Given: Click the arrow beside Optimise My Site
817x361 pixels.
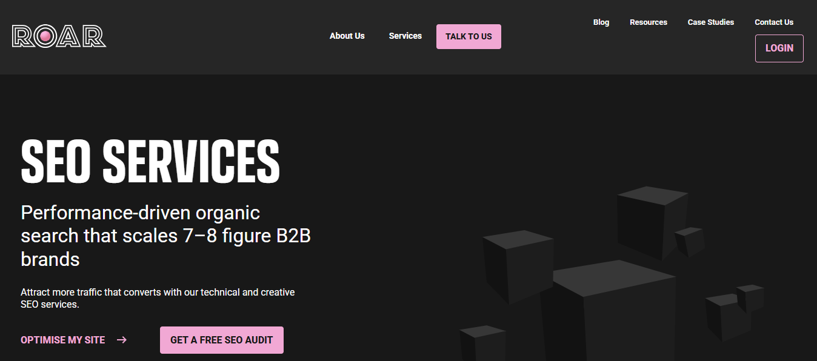Looking at the screenshot, I should click(x=122, y=340).
